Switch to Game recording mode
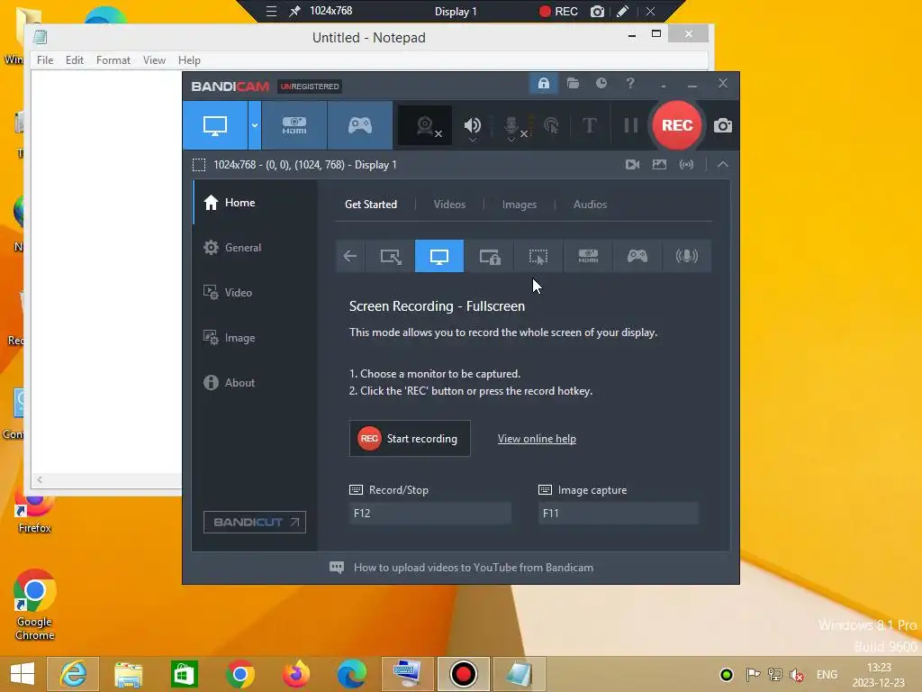 360,125
